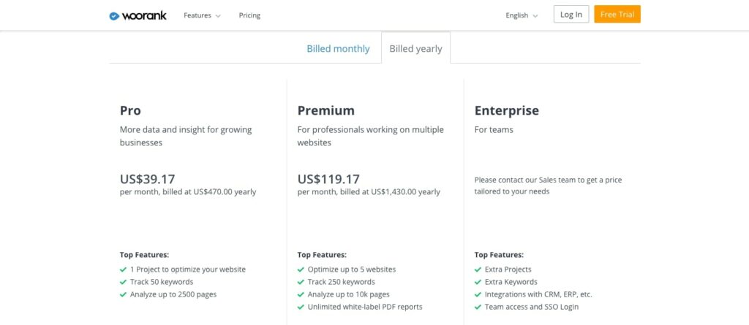Screen dimensions: 749x325
Task: Click checkmark beside 'Unlimited white-label PDF reports'
Action: point(301,307)
